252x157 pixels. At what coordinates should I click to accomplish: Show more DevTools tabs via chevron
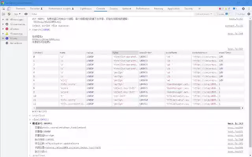[200, 9]
